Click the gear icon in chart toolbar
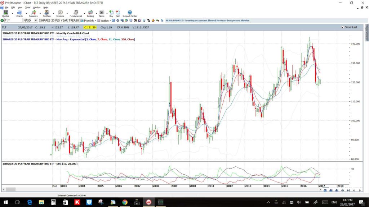This screenshot has height=207, width=369. 118,20
